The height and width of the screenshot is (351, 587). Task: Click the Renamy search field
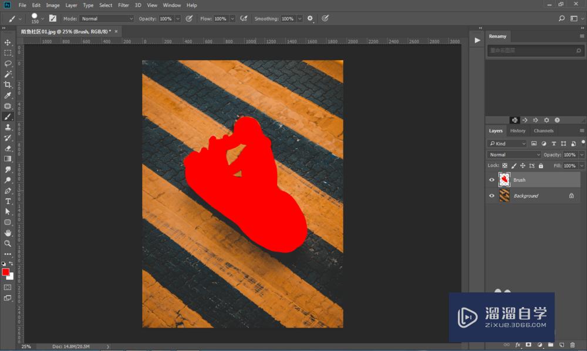(535, 50)
